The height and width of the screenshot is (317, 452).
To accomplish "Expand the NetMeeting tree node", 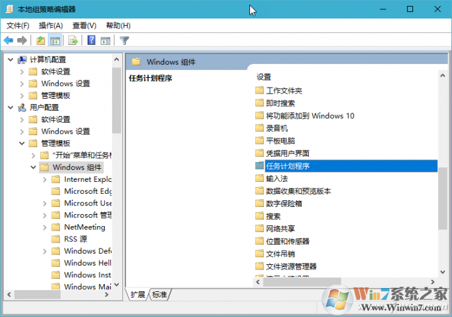I will pos(45,227).
